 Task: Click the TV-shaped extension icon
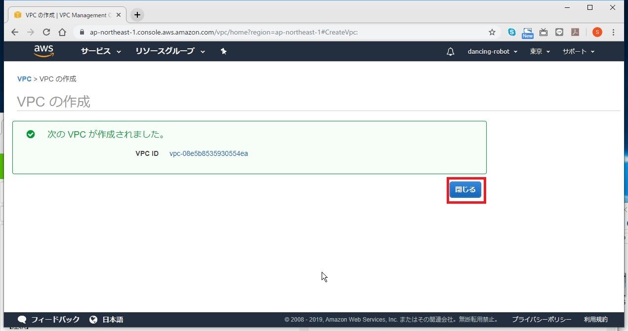pyautogui.click(x=544, y=32)
